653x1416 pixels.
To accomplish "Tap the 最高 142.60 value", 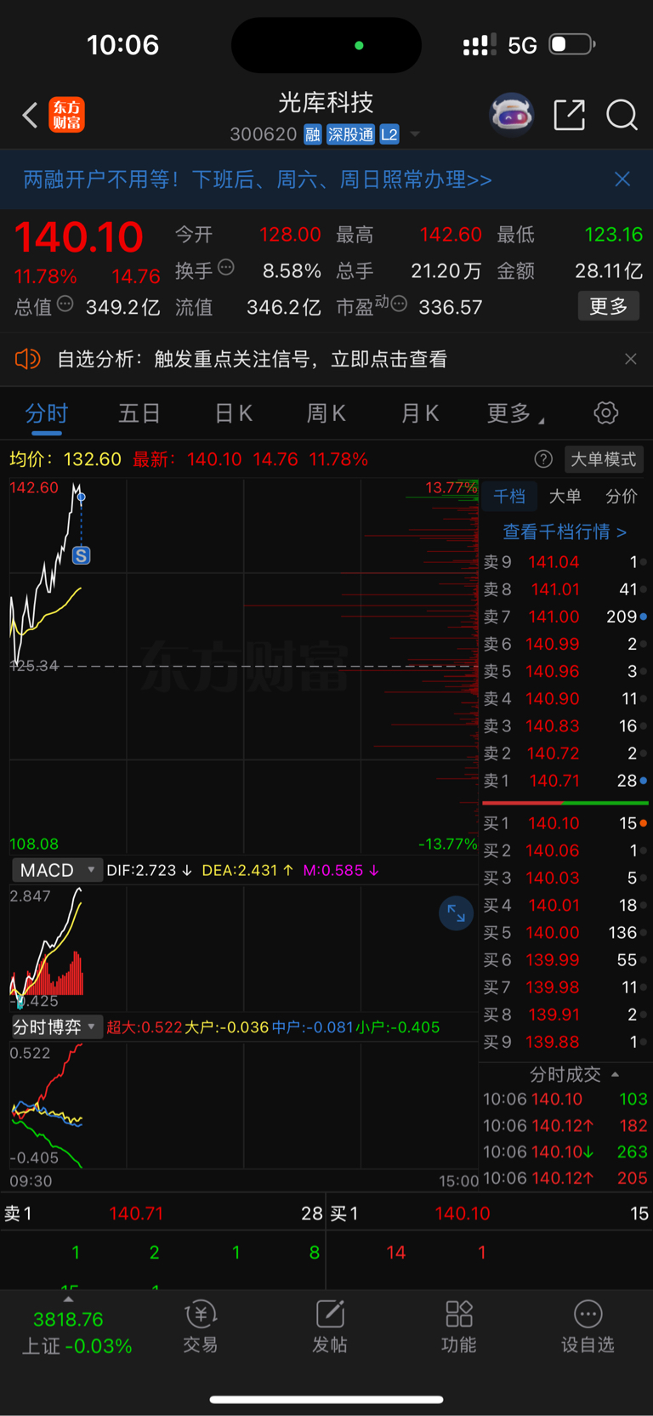I will (x=451, y=235).
